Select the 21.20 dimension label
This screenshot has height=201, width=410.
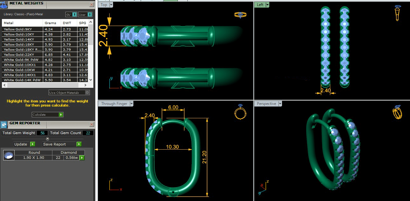tap(204, 157)
